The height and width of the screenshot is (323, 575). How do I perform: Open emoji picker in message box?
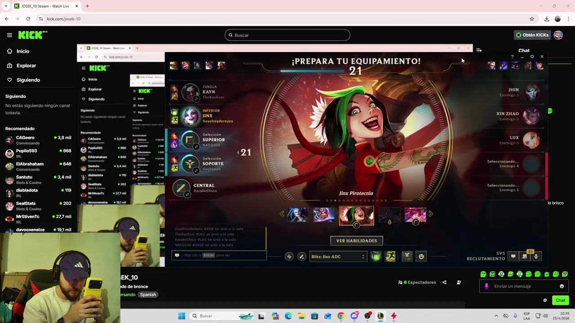pyautogui.click(x=562, y=286)
